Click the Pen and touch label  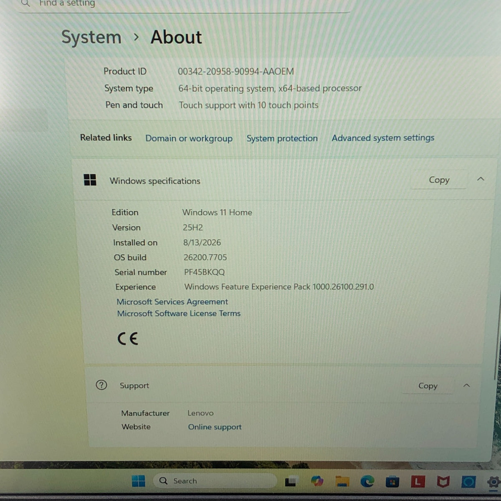(x=134, y=105)
